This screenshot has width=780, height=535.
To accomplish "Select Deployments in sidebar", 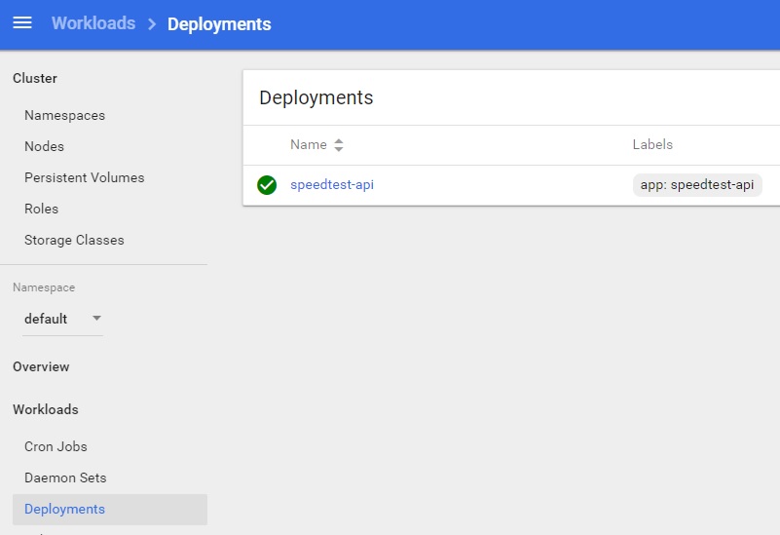I will pos(110,509).
